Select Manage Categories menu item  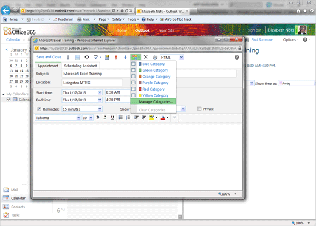pyautogui.click(x=153, y=101)
